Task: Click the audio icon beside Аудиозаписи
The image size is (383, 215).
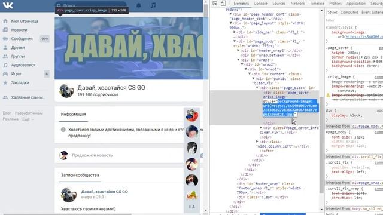Action: pyautogui.click(x=5, y=65)
